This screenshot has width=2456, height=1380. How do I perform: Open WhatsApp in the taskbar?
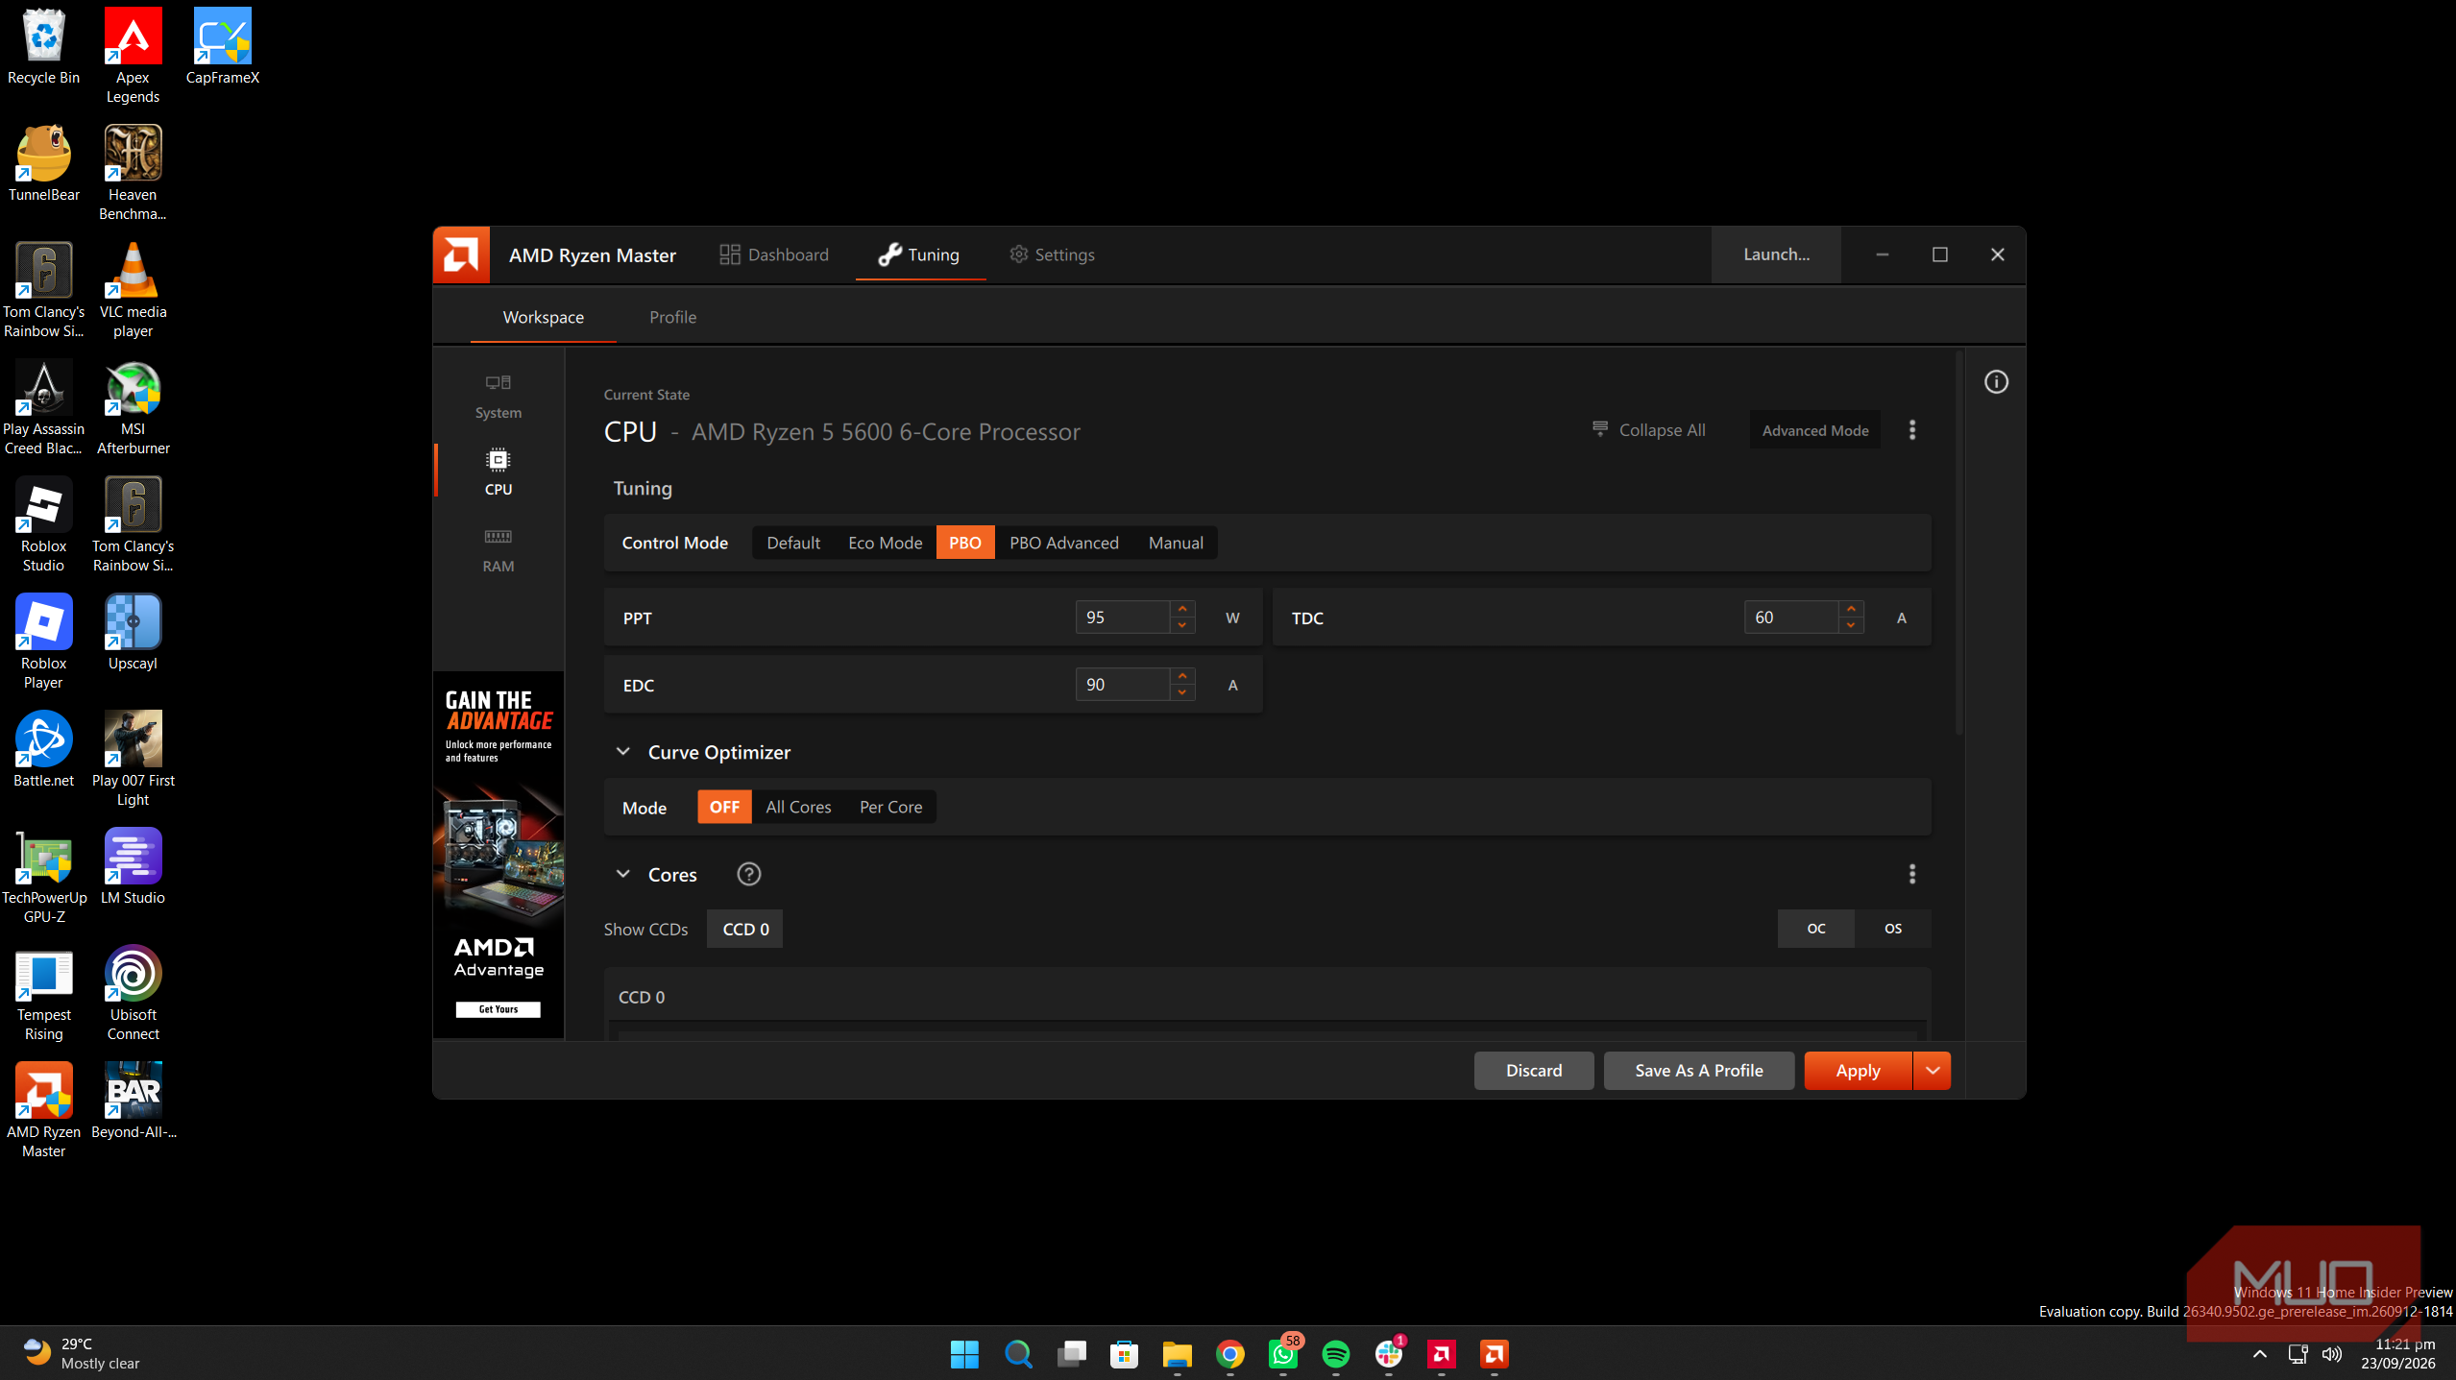1283,1354
